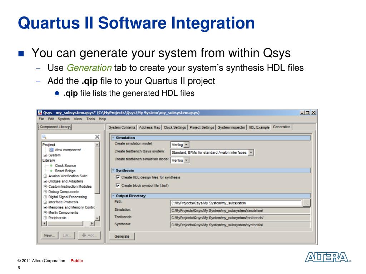Click the Simulation directory field
This screenshot has width=366, height=274.
[x=241, y=210]
